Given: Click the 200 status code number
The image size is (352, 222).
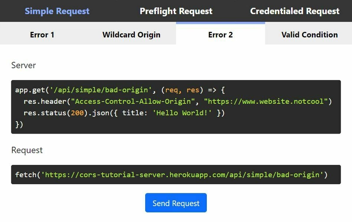Looking at the screenshot, I should pos(77,113).
